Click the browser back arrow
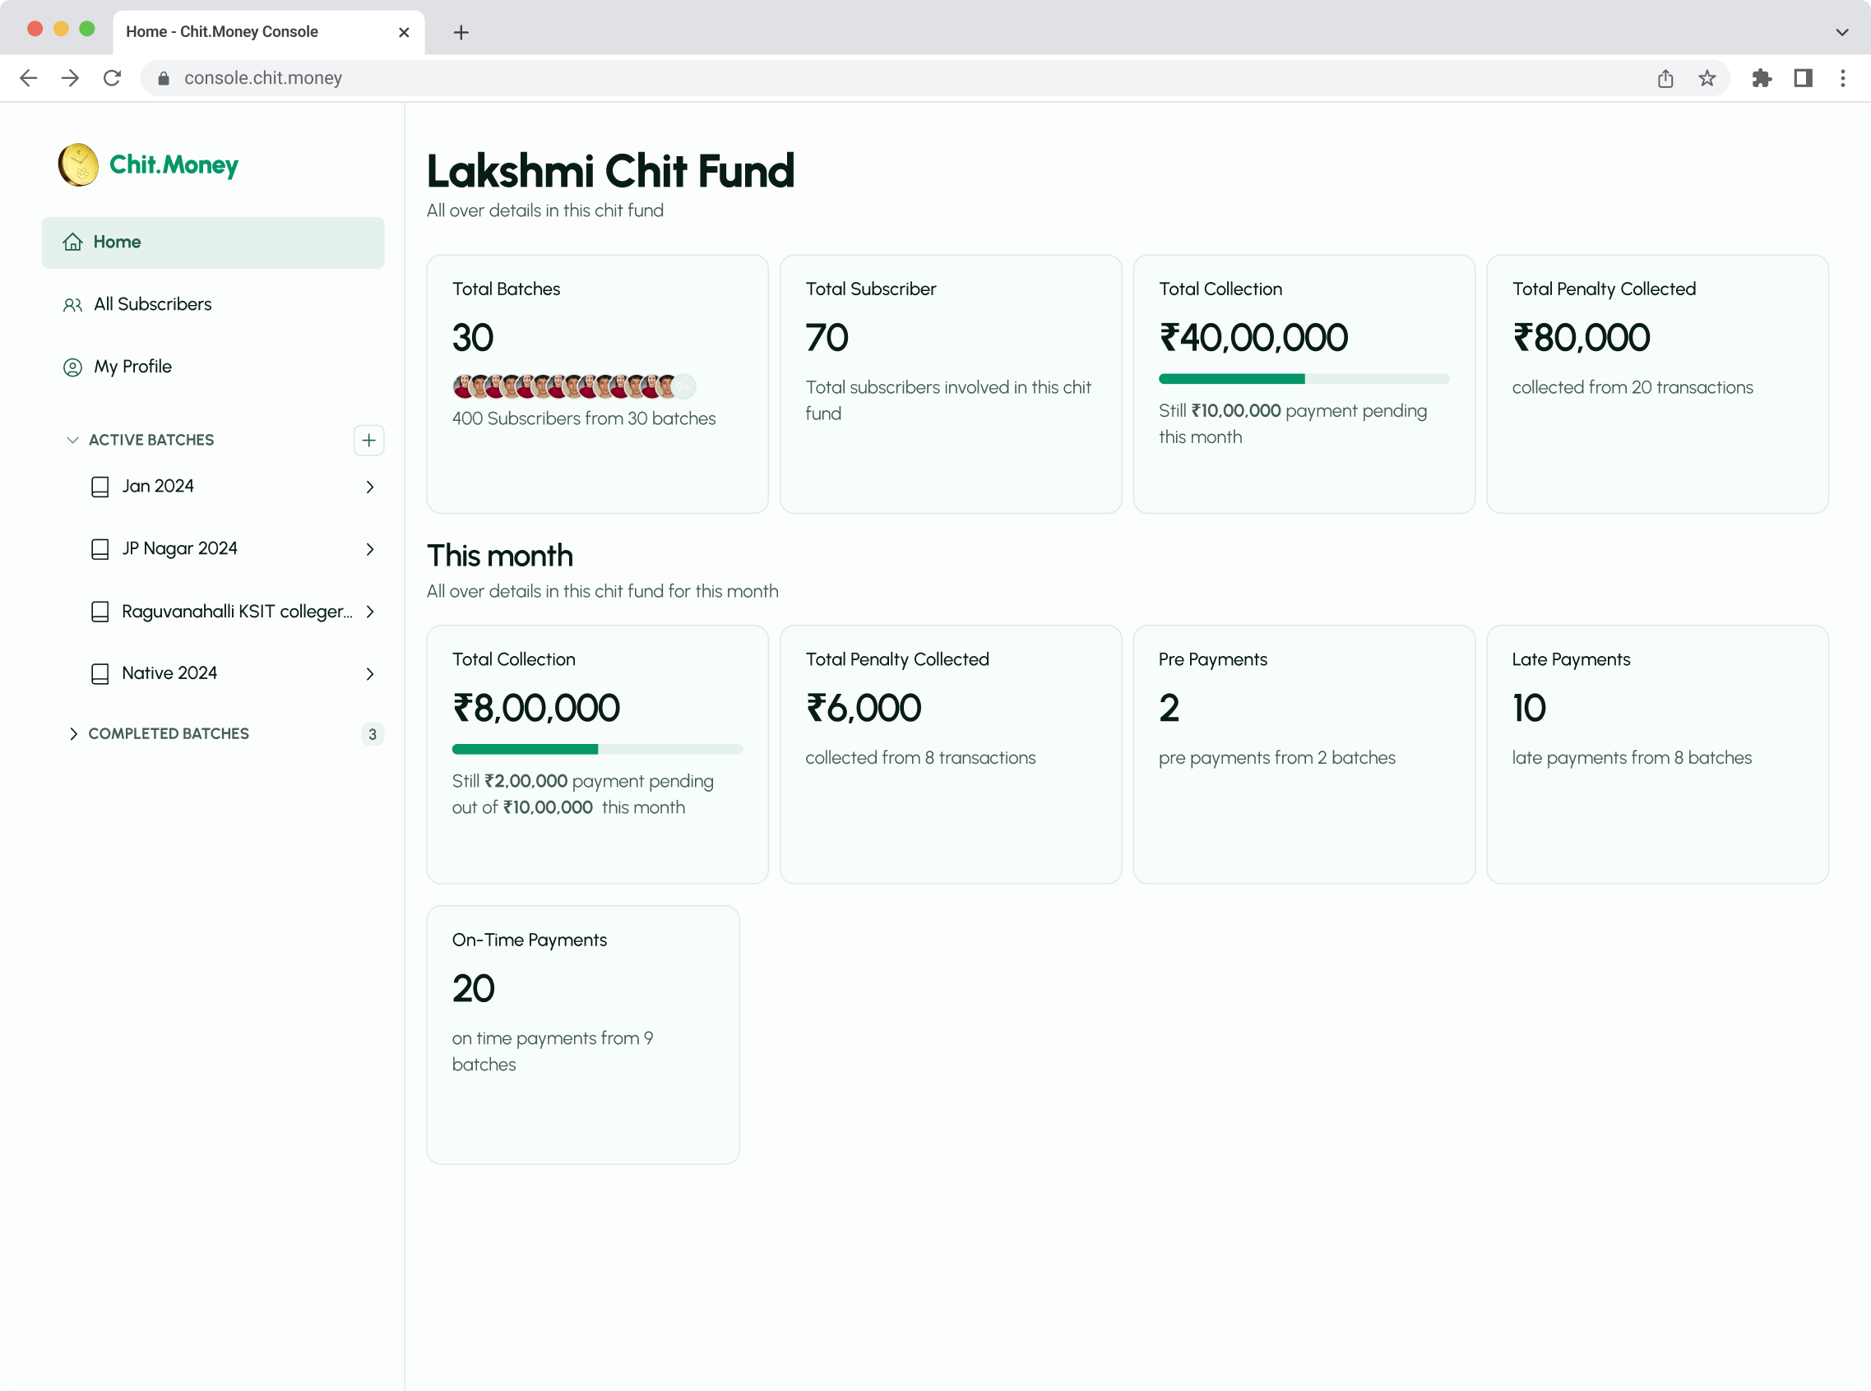Image resolution: width=1871 pixels, height=1391 pixels. [29, 78]
